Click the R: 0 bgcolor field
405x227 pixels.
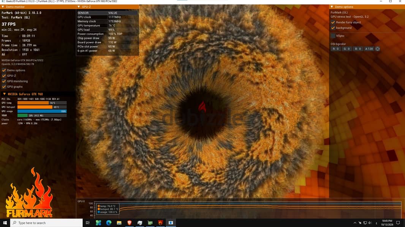click(335, 49)
